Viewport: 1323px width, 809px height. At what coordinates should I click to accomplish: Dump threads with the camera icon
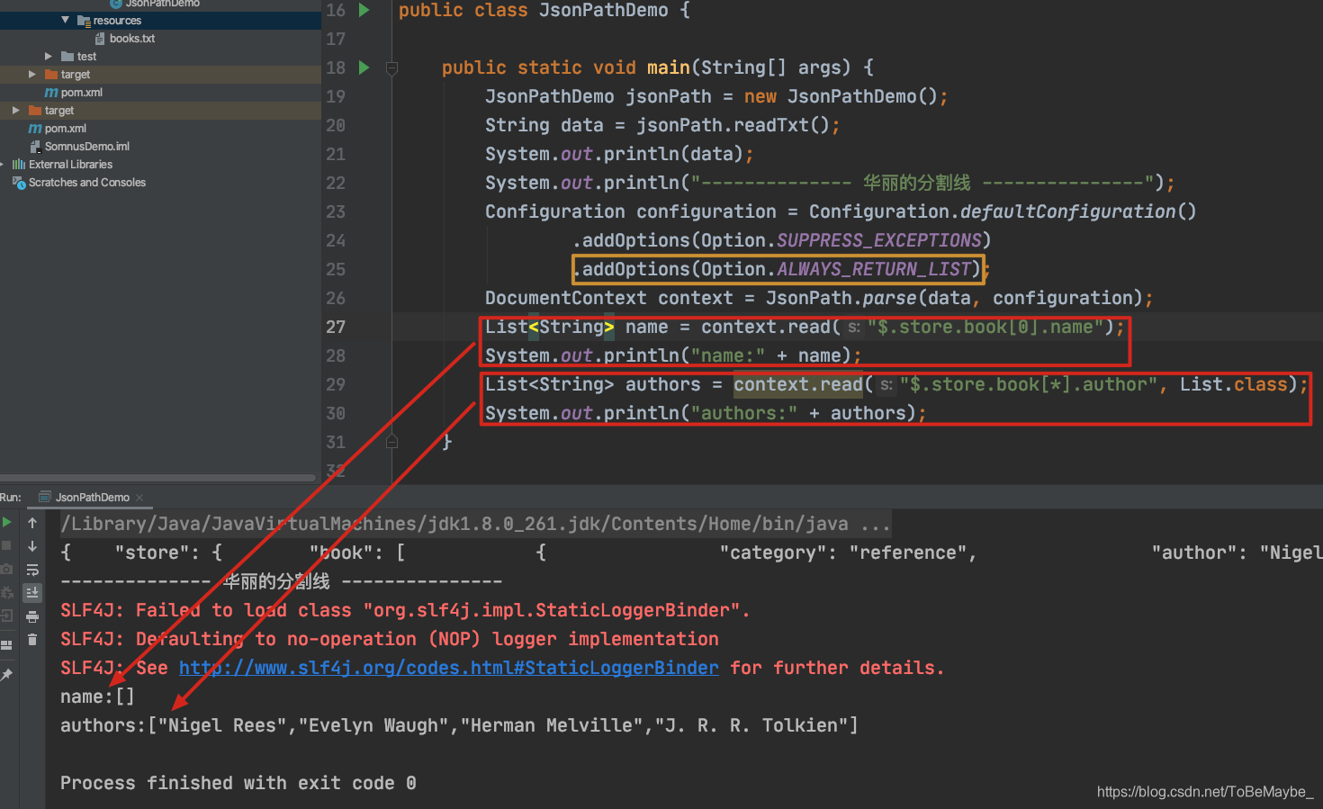[x=6, y=569]
